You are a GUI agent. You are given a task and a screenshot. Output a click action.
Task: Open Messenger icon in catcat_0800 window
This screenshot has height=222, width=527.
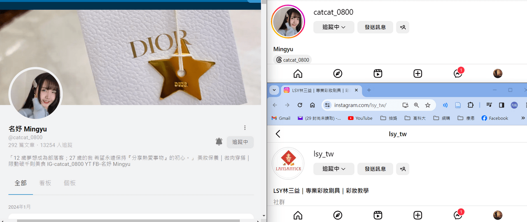click(458, 74)
